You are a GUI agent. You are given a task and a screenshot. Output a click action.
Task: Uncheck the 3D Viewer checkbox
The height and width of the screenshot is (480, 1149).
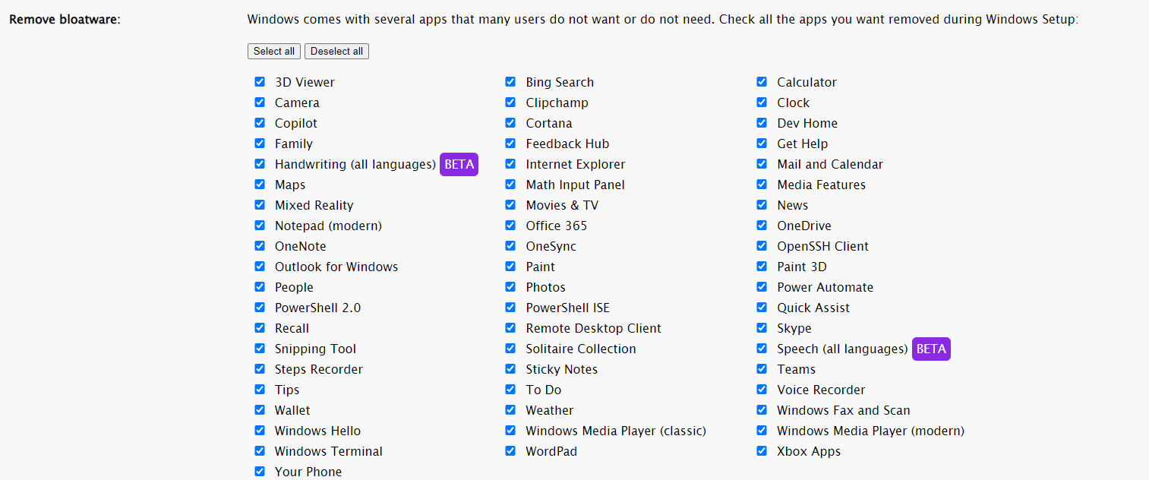tap(260, 82)
